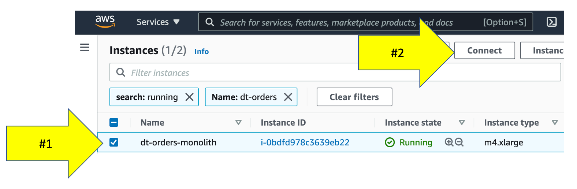
Task: Open the Services dropdown menu
Action: pyautogui.click(x=158, y=22)
